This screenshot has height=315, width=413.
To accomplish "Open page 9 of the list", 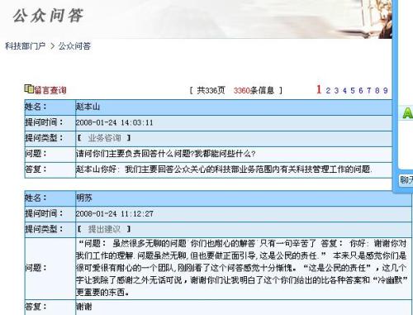I will click(x=386, y=90).
